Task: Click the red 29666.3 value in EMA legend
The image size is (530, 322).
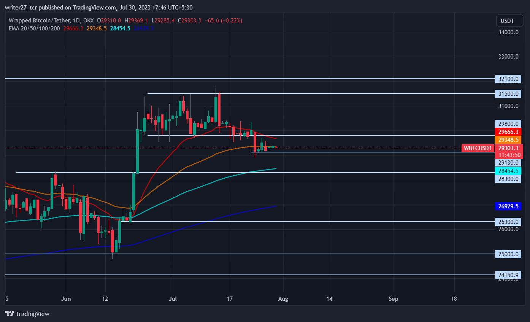Action: [73, 28]
